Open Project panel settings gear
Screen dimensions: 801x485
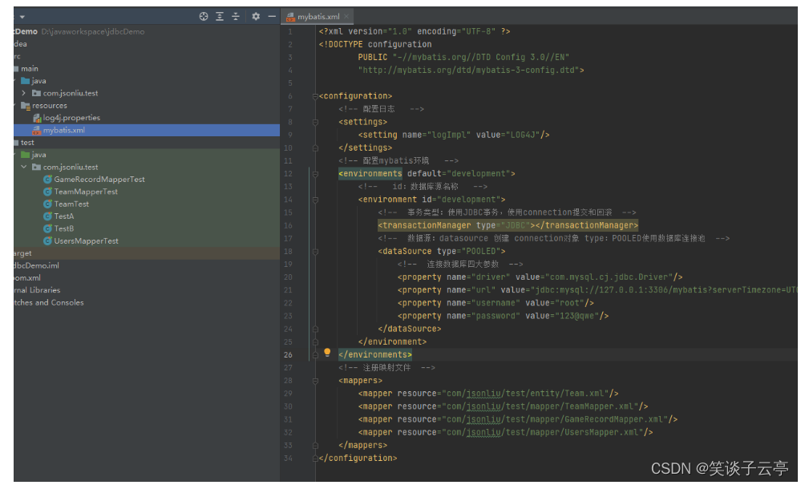(256, 16)
